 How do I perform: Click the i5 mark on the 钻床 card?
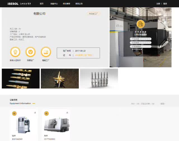pyautogui.click(x=35, y=113)
